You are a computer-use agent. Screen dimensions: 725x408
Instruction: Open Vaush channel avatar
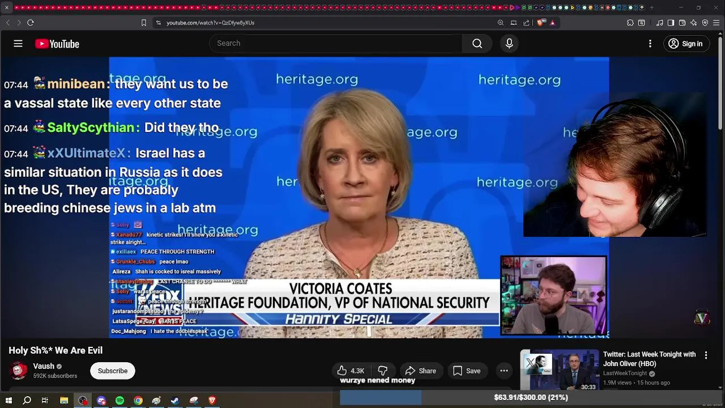click(19, 371)
